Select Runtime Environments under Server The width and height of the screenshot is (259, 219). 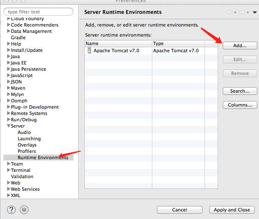click(43, 158)
